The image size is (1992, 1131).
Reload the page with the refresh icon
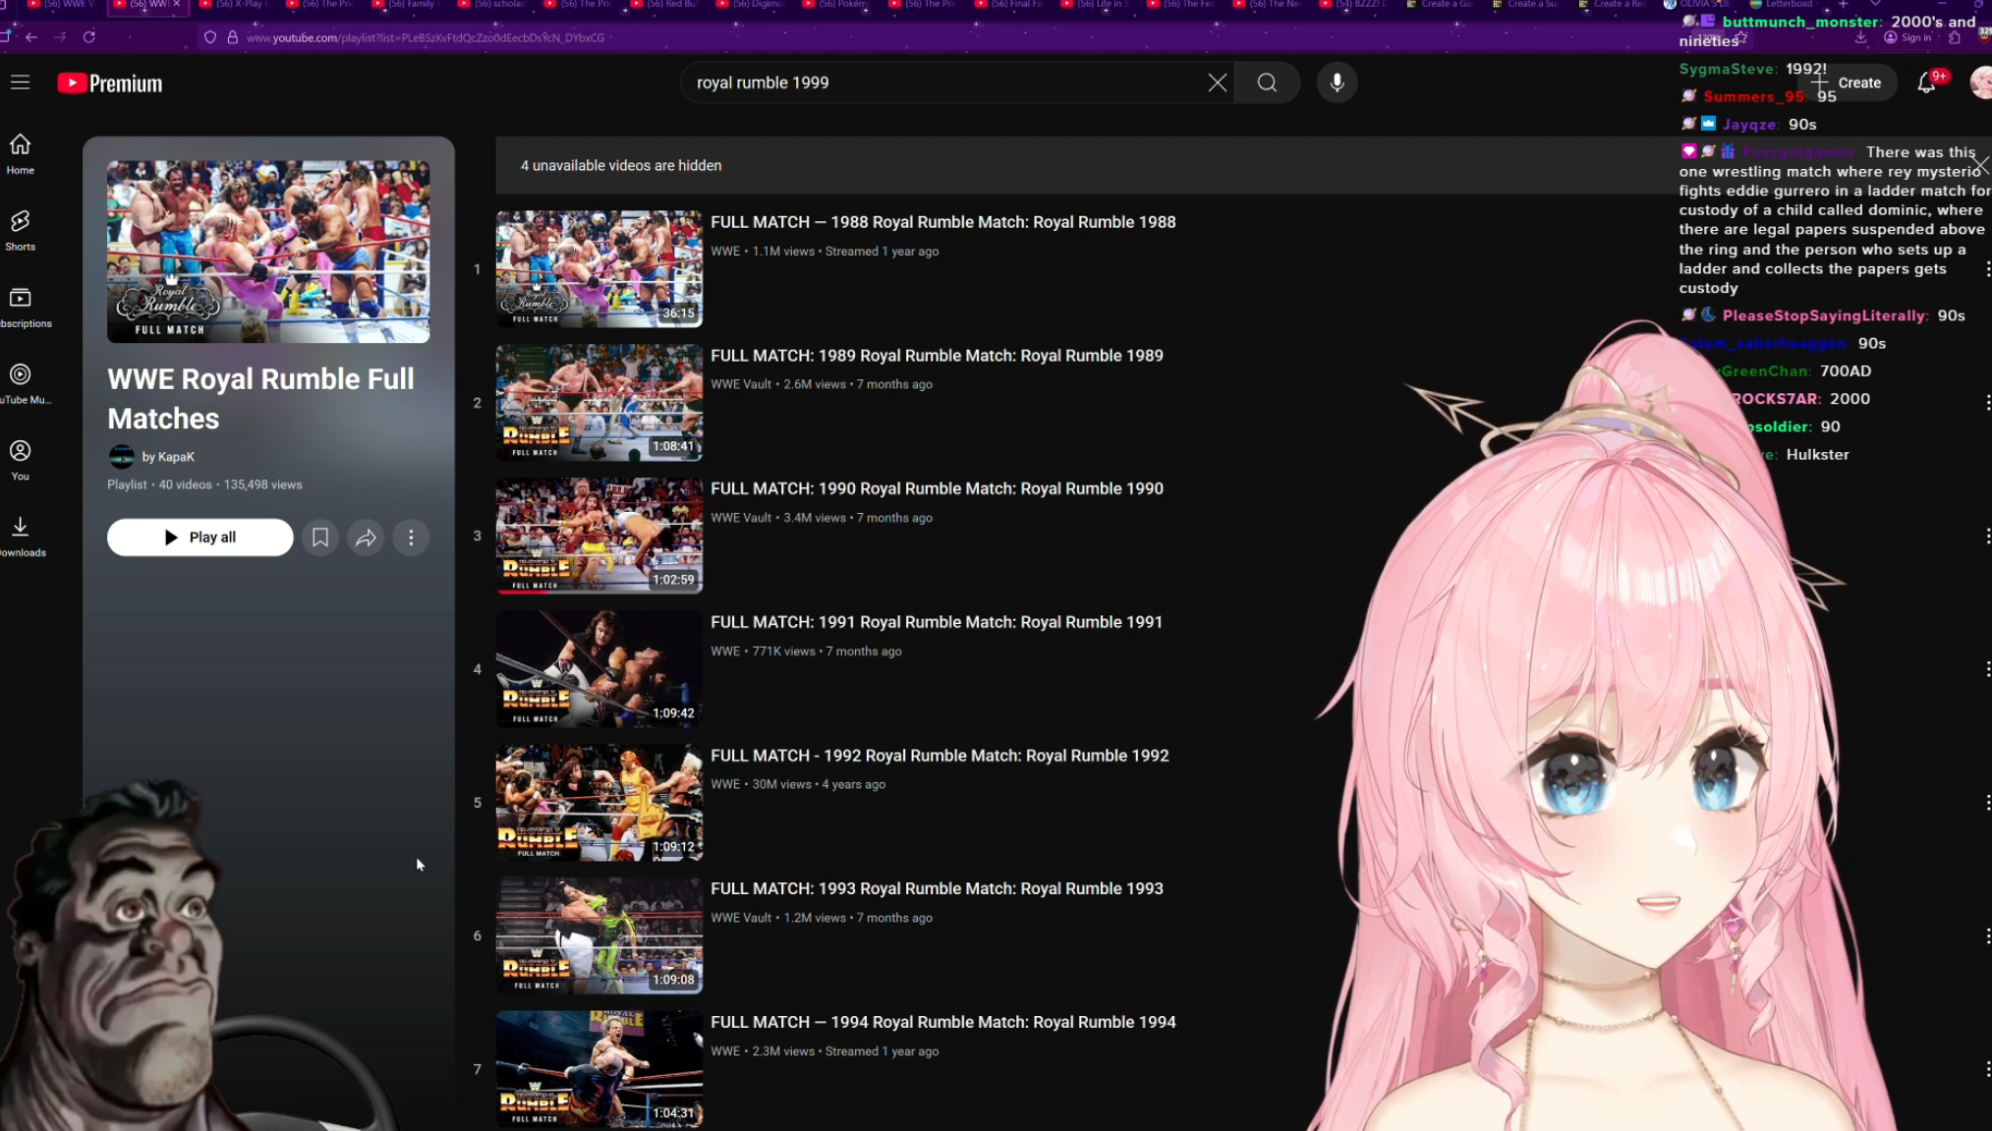(x=88, y=37)
